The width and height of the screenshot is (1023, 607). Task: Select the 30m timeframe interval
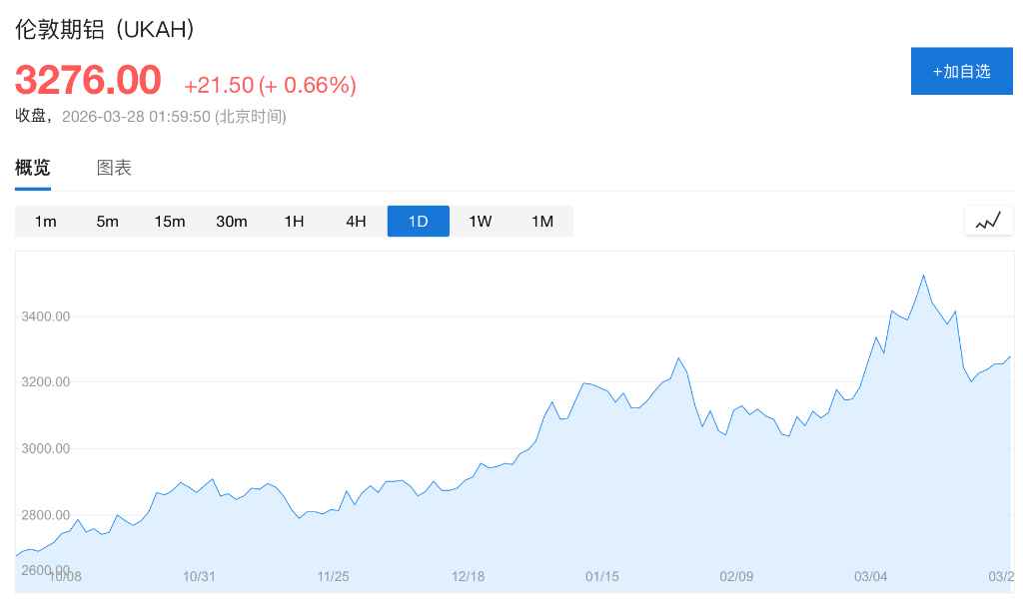coord(232,221)
